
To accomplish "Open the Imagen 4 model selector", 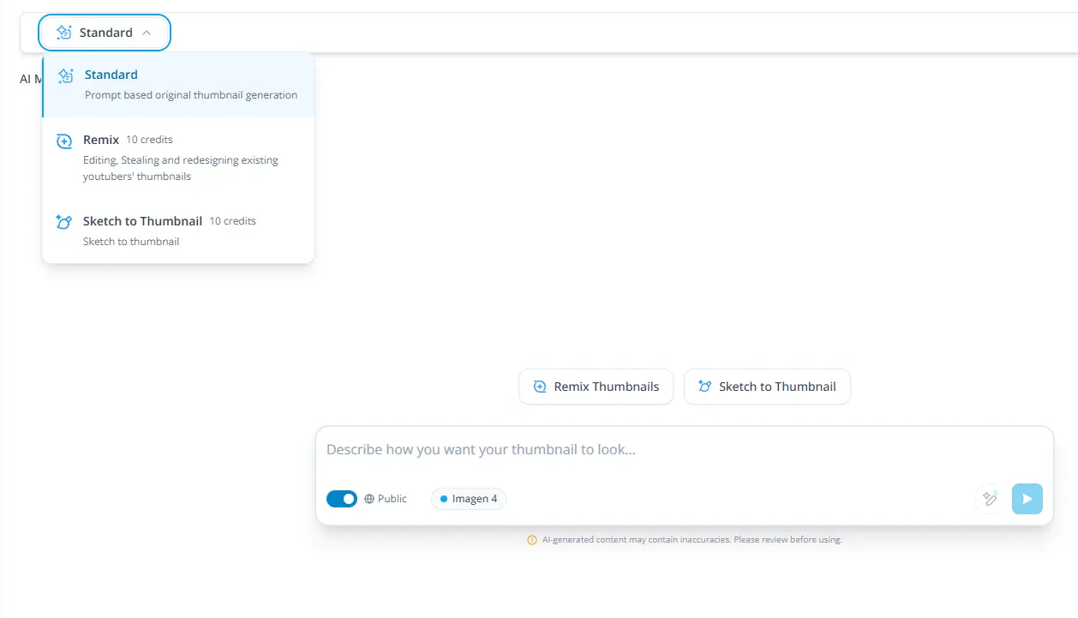I will click(469, 498).
